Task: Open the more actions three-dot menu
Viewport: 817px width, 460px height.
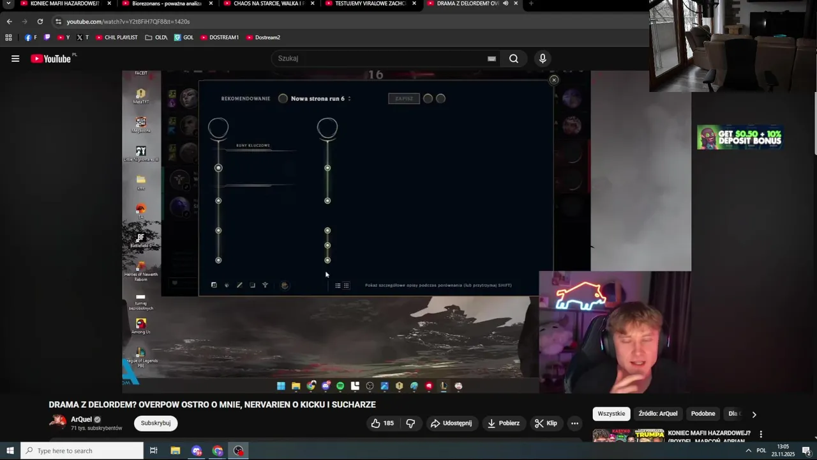Action: [574, 423]
